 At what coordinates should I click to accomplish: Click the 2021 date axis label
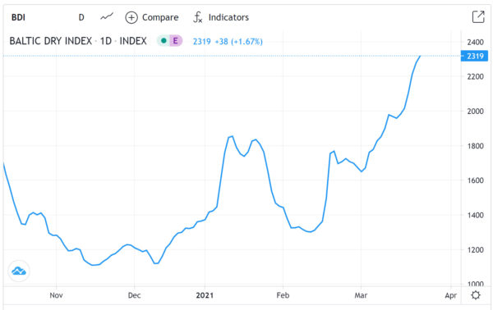205,295
